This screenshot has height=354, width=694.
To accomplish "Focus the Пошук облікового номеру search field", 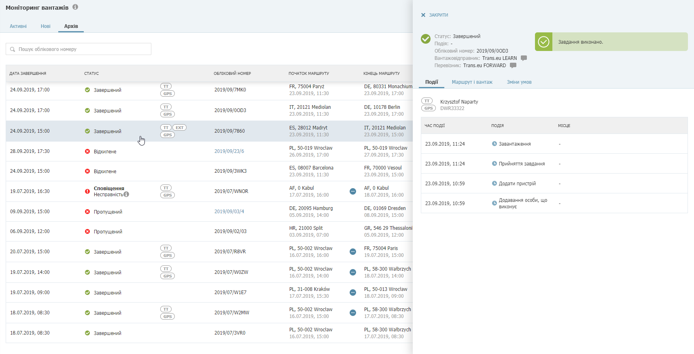I will [x=79, y=49].
